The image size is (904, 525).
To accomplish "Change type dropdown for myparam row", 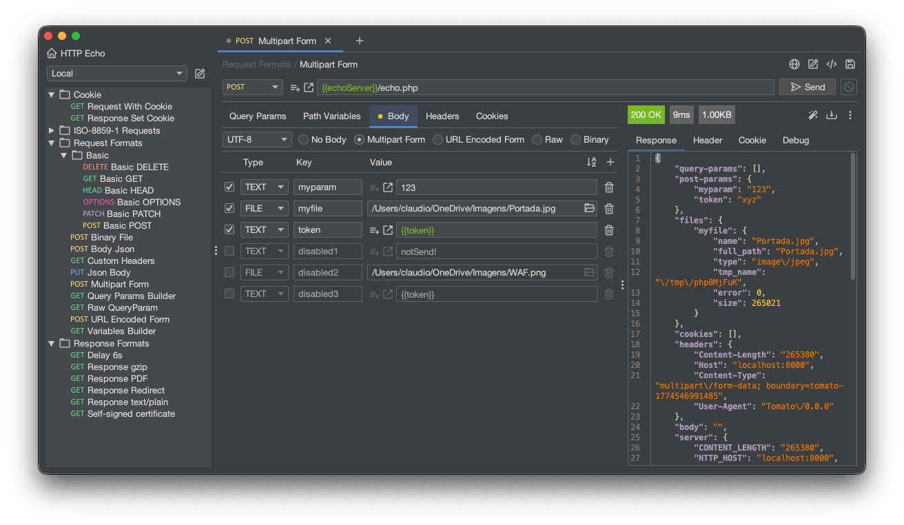I will point(264,187).
